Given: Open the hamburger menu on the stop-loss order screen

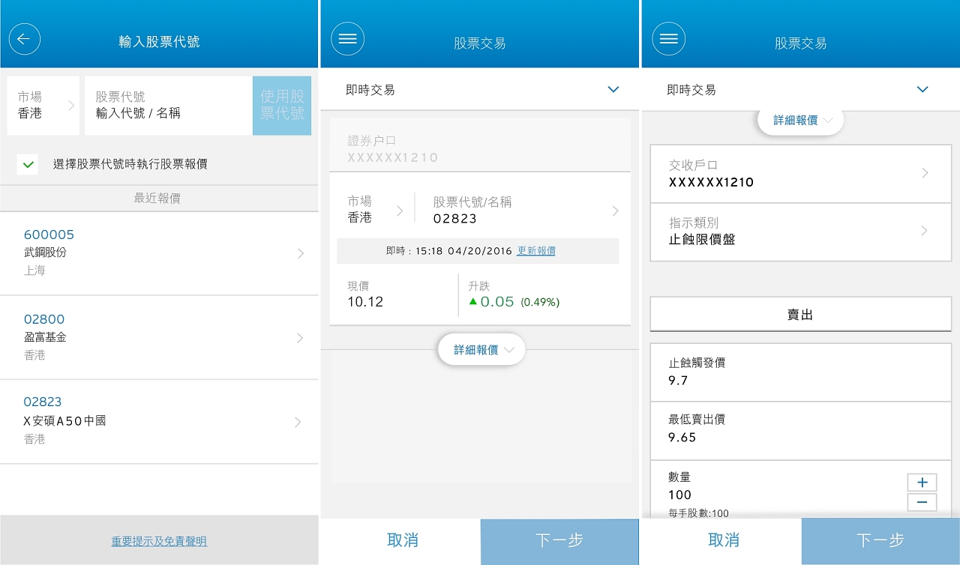Looking at the screenshot, I should pos(668,39).
